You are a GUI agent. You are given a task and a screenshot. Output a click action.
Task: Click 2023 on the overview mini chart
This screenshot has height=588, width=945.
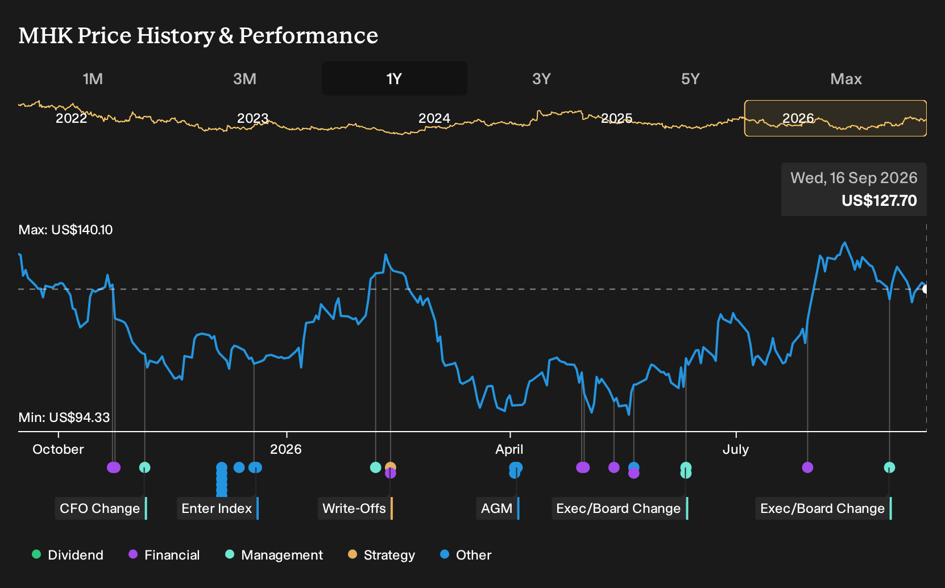[x=252, y=118]
